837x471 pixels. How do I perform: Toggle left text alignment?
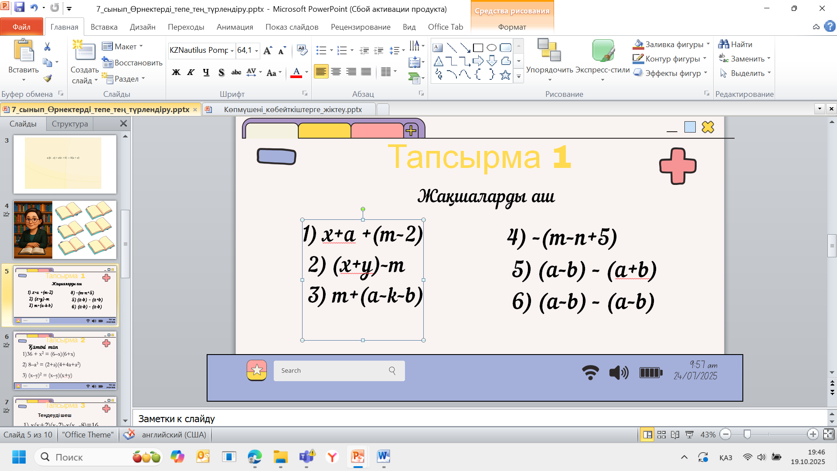(321, 72)
